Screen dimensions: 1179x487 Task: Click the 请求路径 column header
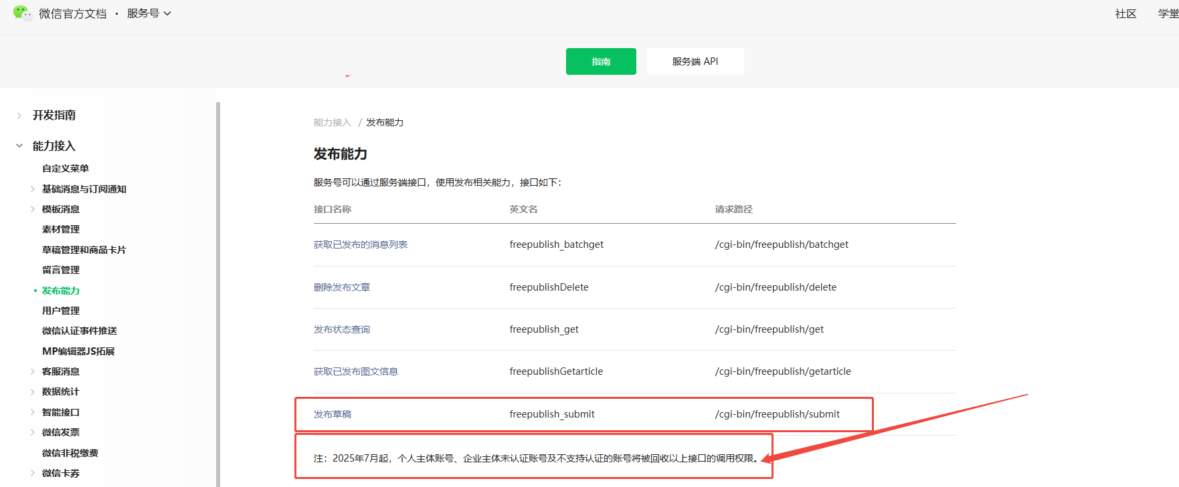click(733, 209)
